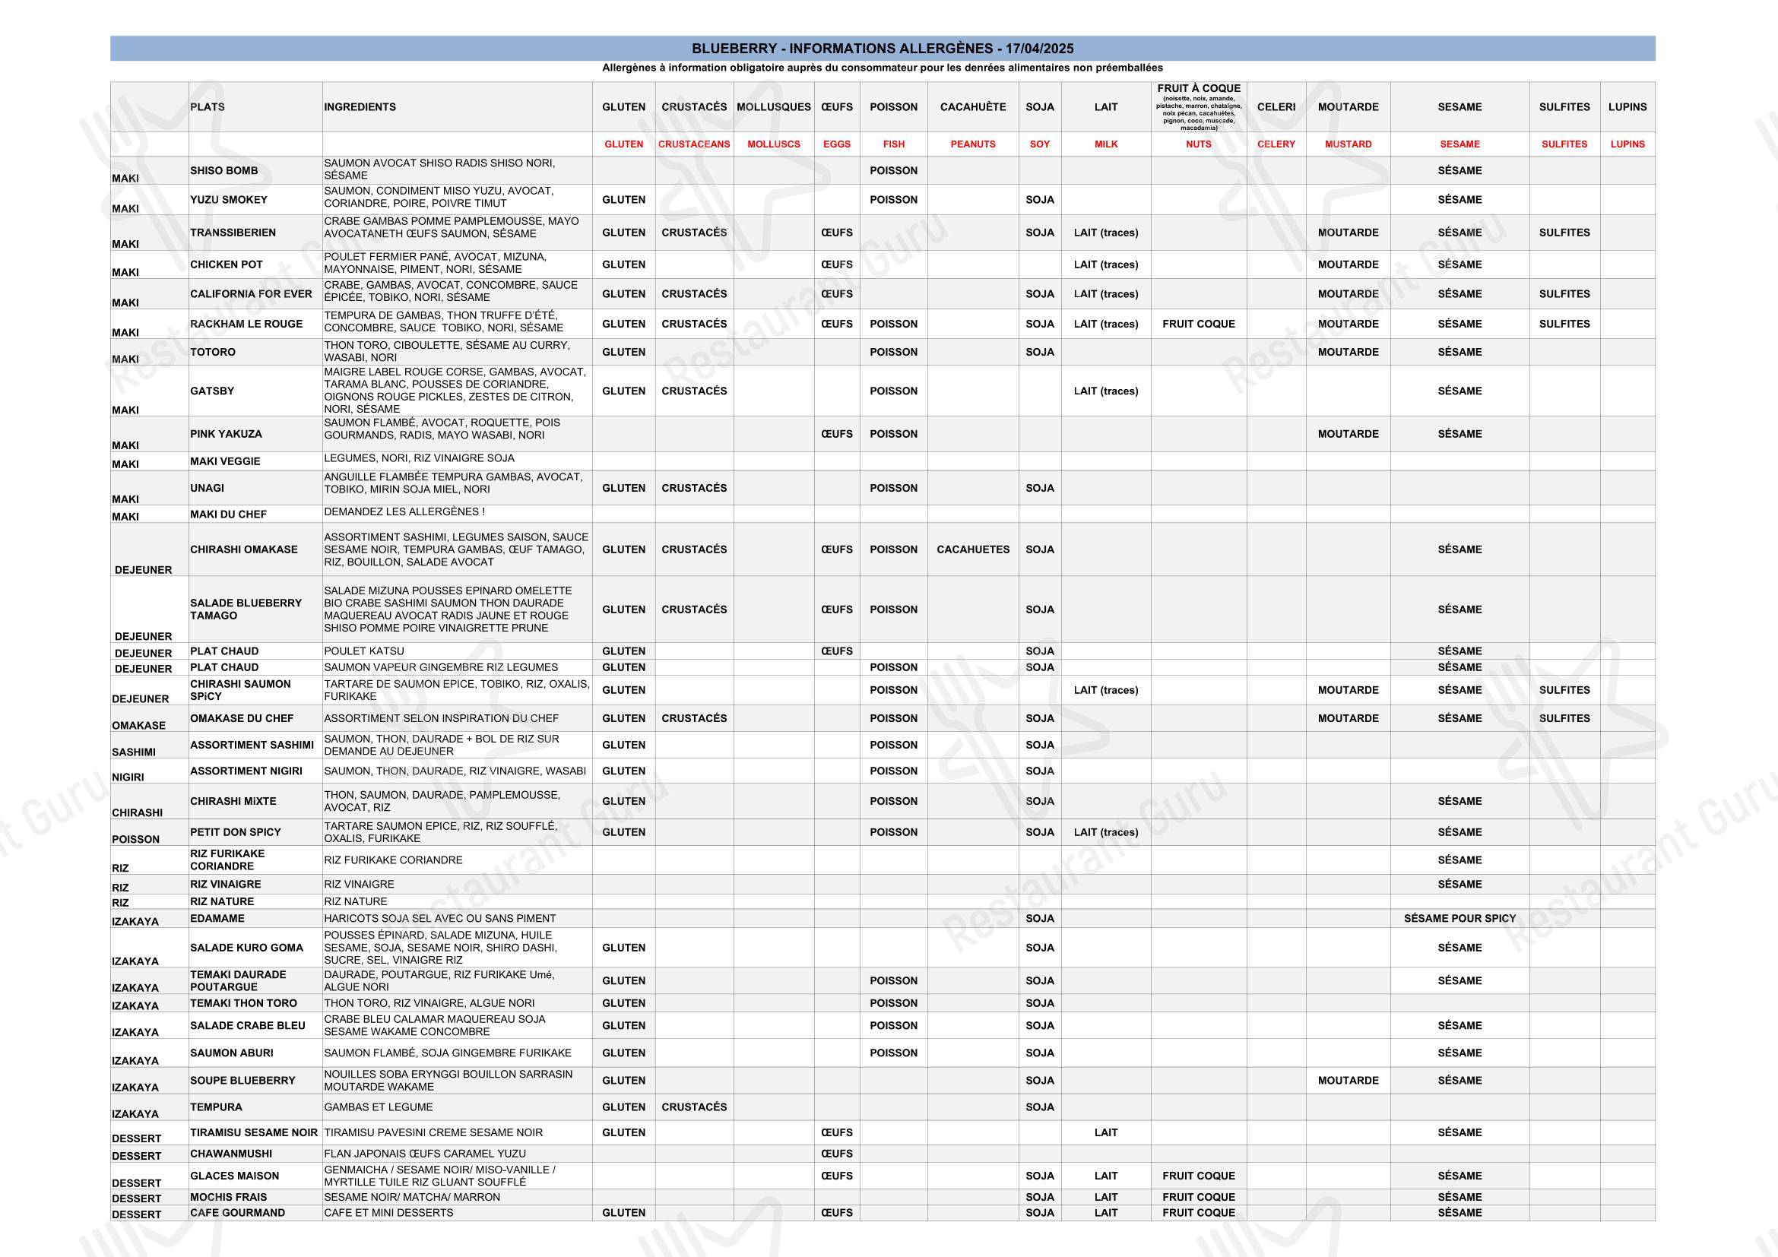Select the "YUZU SMOKEY" dish name
Viewport: 1778px width, 1257px height.
pyautogui.click(x=229, y=201)
